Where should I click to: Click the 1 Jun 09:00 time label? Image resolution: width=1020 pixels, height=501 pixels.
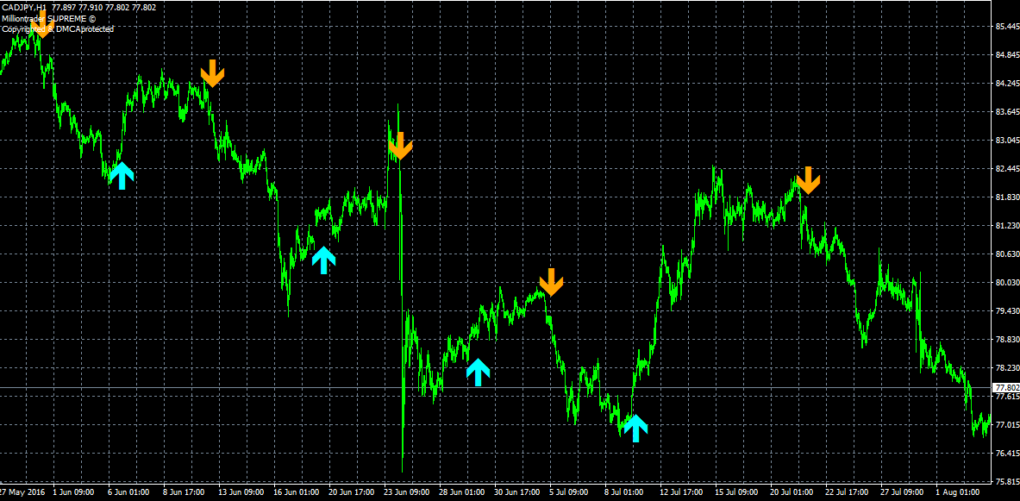pos(73,492)
